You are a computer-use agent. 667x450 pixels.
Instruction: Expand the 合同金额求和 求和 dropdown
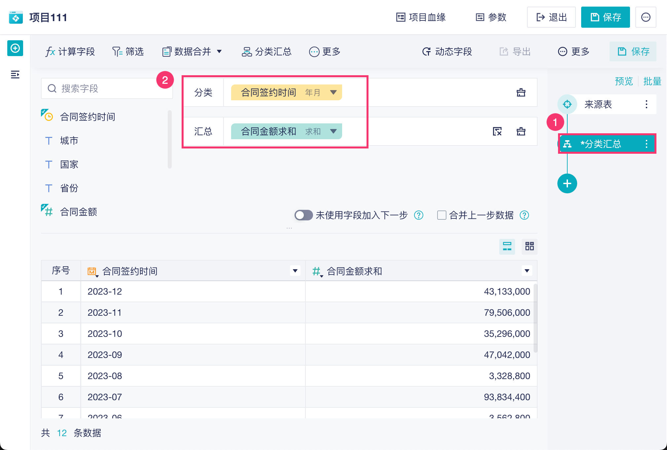point(333,131)
